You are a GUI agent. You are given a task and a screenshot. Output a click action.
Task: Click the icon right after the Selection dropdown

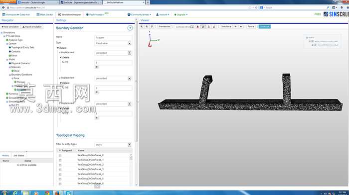235,27
